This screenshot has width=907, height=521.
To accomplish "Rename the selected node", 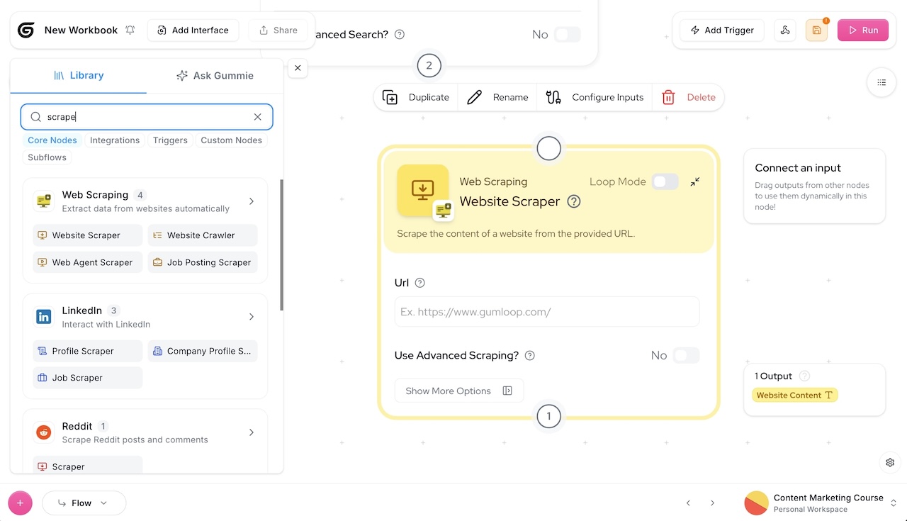I will 497,97.
